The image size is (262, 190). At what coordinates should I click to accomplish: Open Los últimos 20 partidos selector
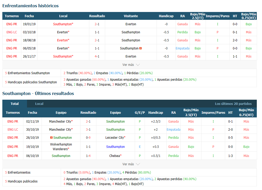coord(233,104)
